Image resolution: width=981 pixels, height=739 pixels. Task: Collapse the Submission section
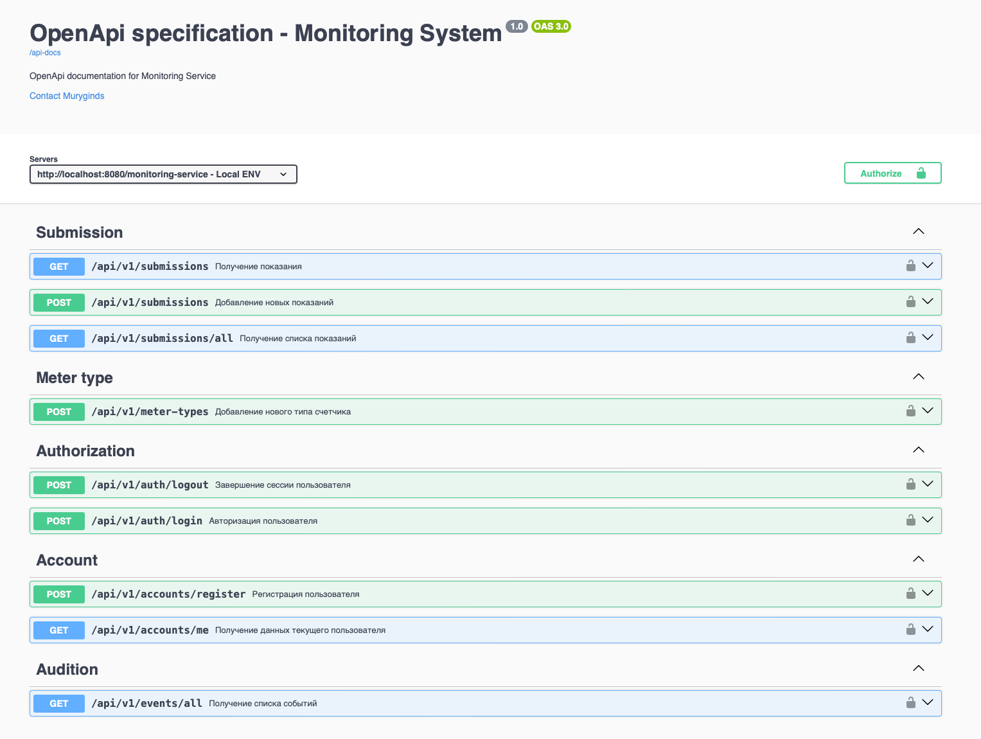[919, 231]
